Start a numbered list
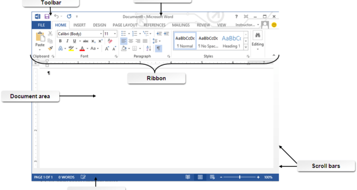Screen dimensions: 357x190 click(x=134, y=34)
